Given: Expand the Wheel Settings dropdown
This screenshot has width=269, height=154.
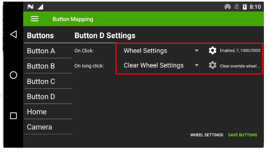Looking at the screenshot, I should coord(161,51).
